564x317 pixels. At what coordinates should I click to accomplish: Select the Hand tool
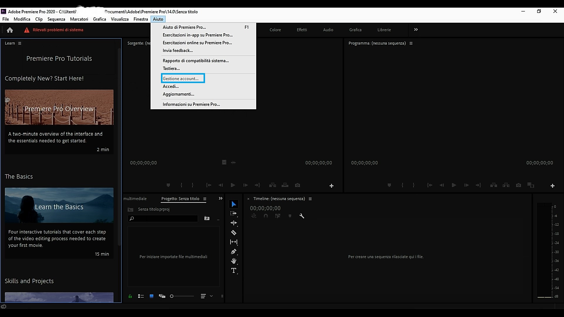(x=234, y=261)
